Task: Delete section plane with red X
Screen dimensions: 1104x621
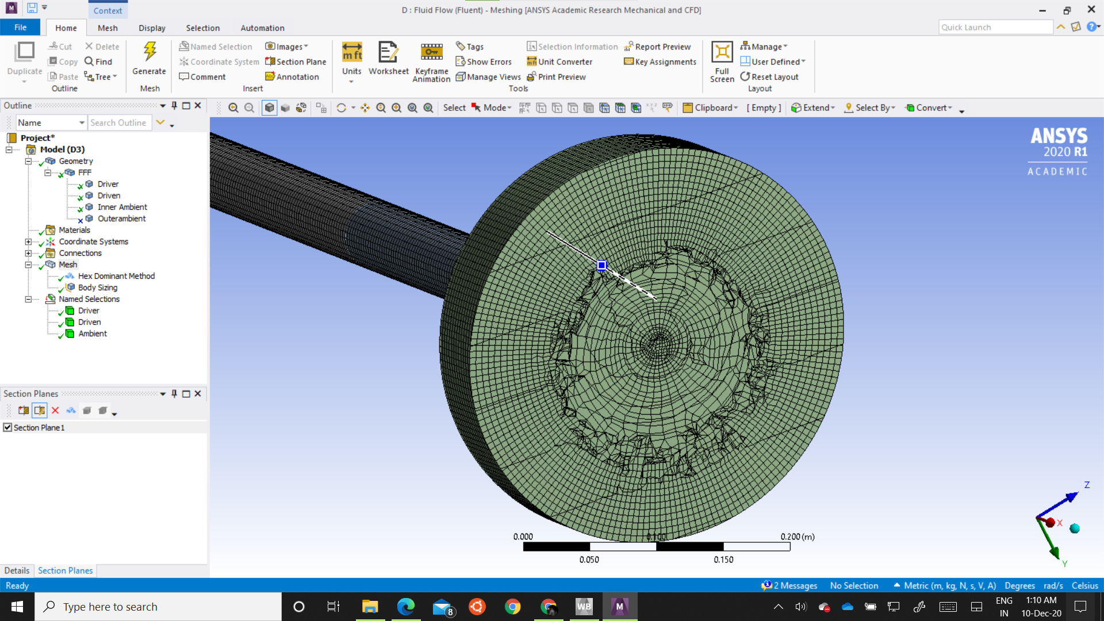Action: [x=55, y=411]
